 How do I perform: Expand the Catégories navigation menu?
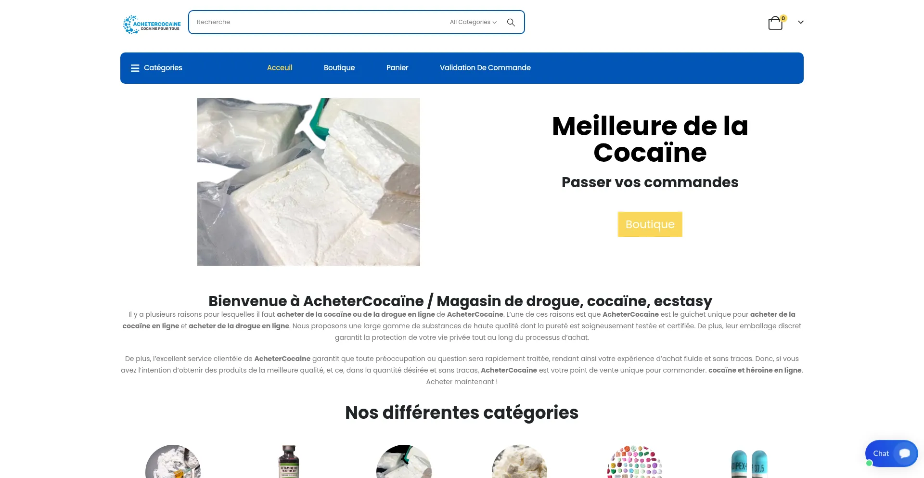click(x=156, y=68)
